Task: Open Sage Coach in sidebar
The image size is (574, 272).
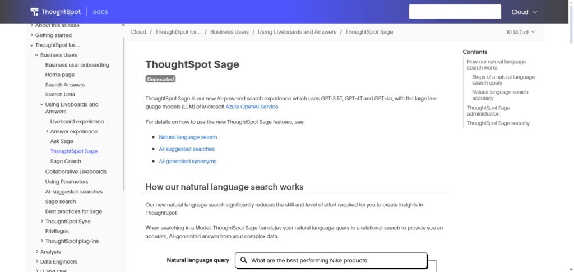Action: pos(66,161)
